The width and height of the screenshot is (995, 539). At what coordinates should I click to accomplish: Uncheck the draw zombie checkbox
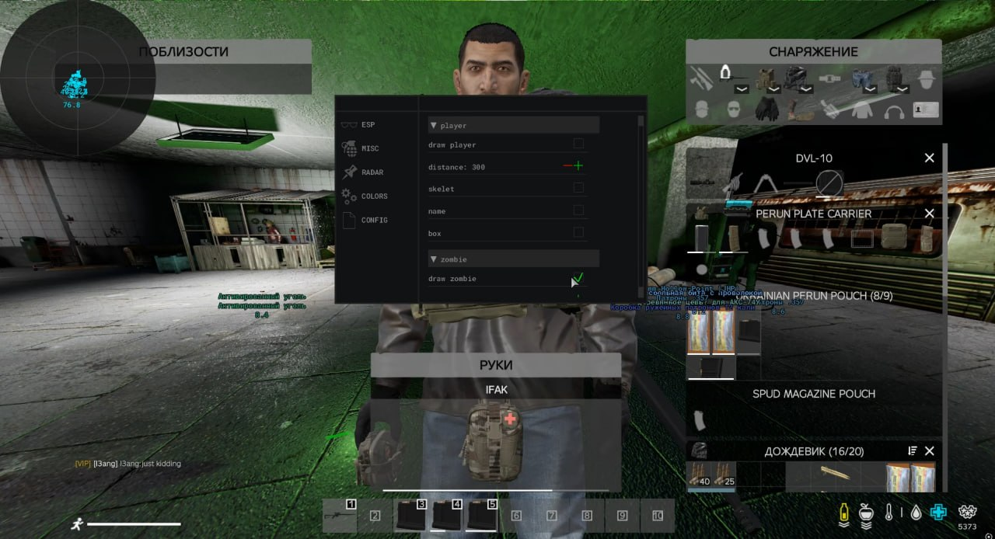[x=578, y=277]
